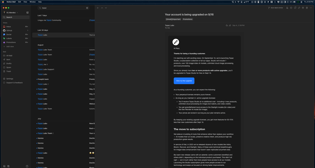Open the label tag icon in toolbar

[299, 8]
